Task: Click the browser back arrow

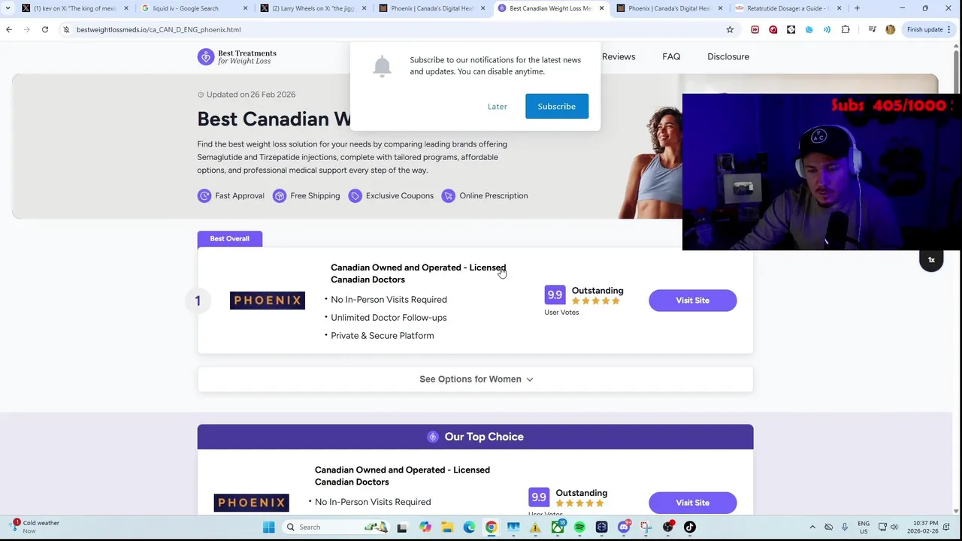Action: [x=9, y=29]
